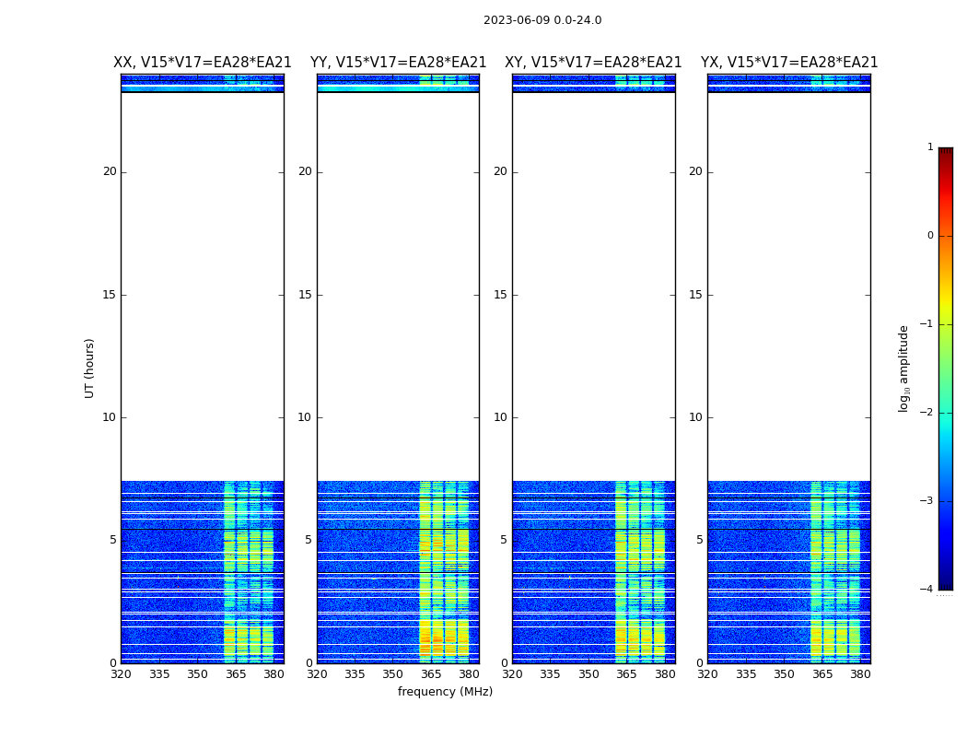Click the 350 frequency tick under XX panel
Image resolution: width=967 pixels, height=737 pixels.
[x=197, y=674]
